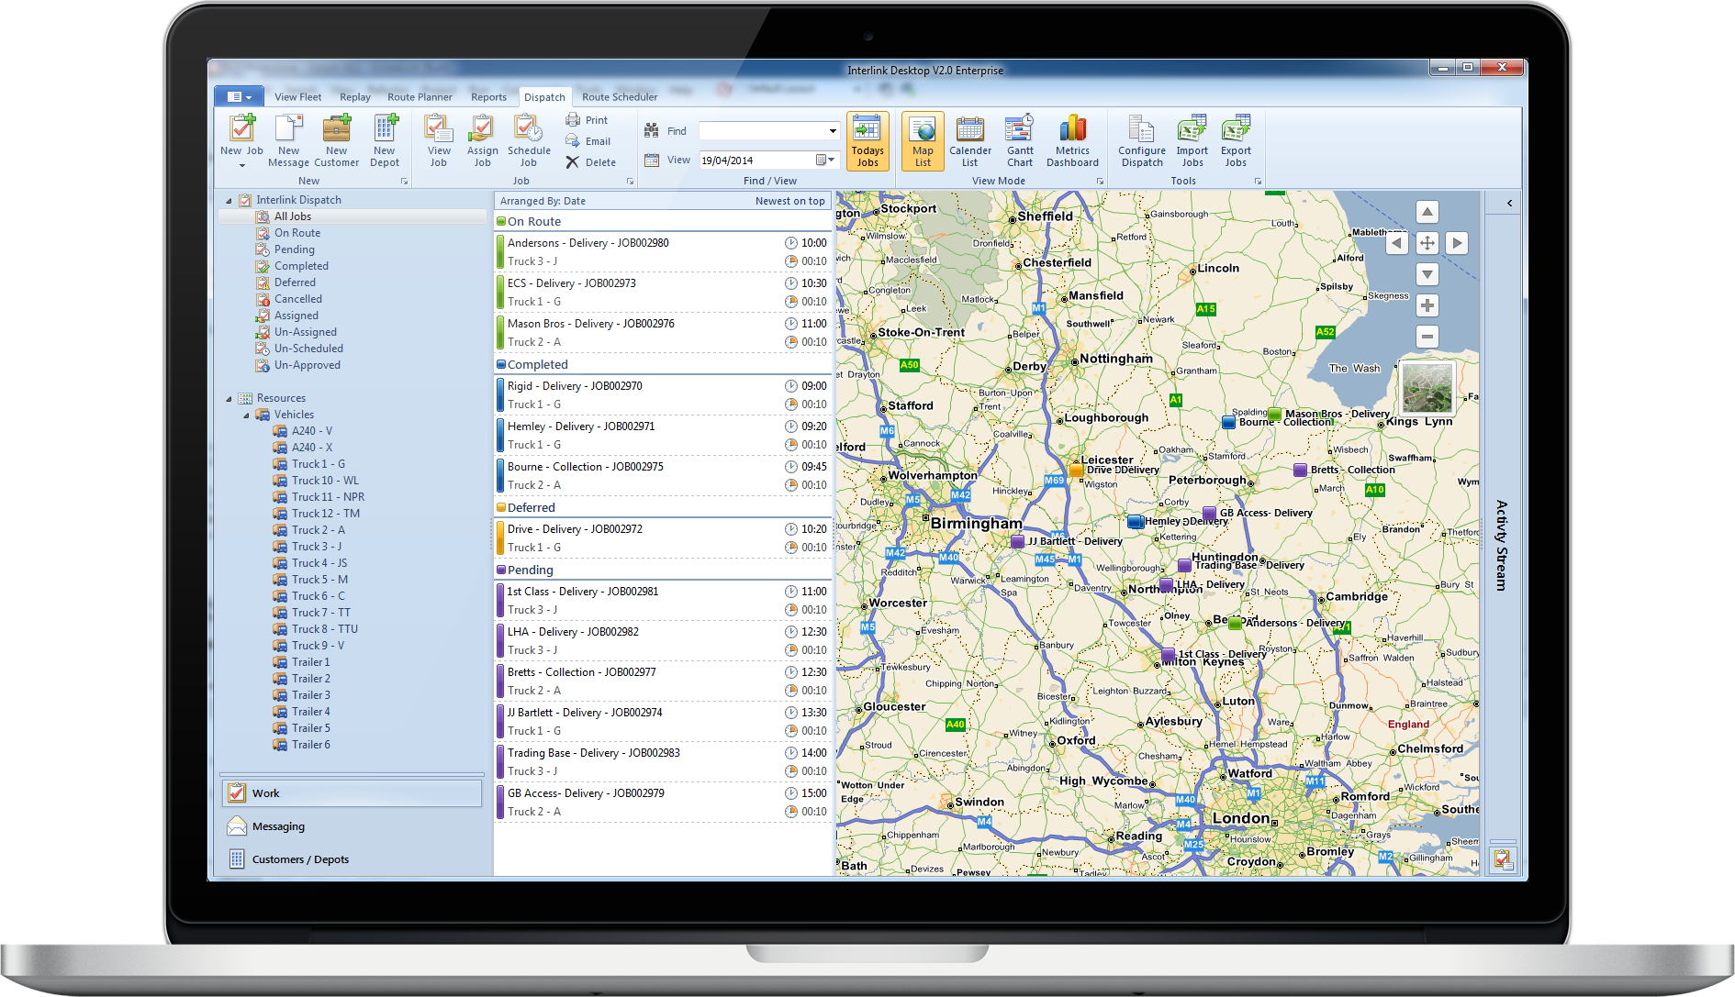Toggle the Map List view mode
1735x997 pixels.
point(923,140)
